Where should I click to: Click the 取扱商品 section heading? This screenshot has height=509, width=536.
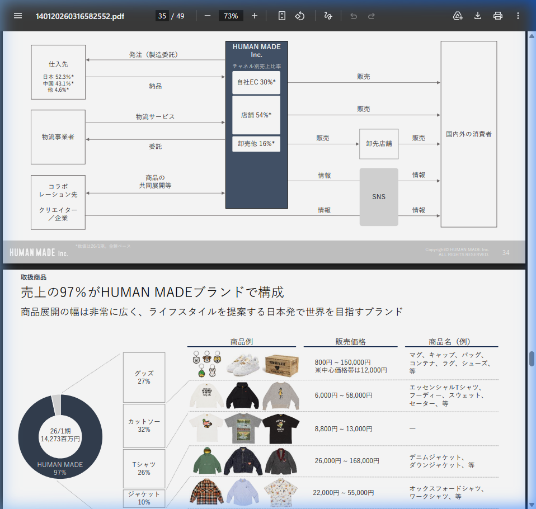[34, 277]
